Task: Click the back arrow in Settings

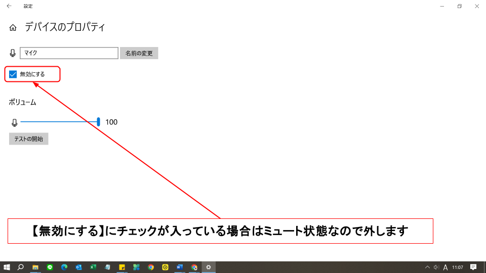Action: pos(9,6)
